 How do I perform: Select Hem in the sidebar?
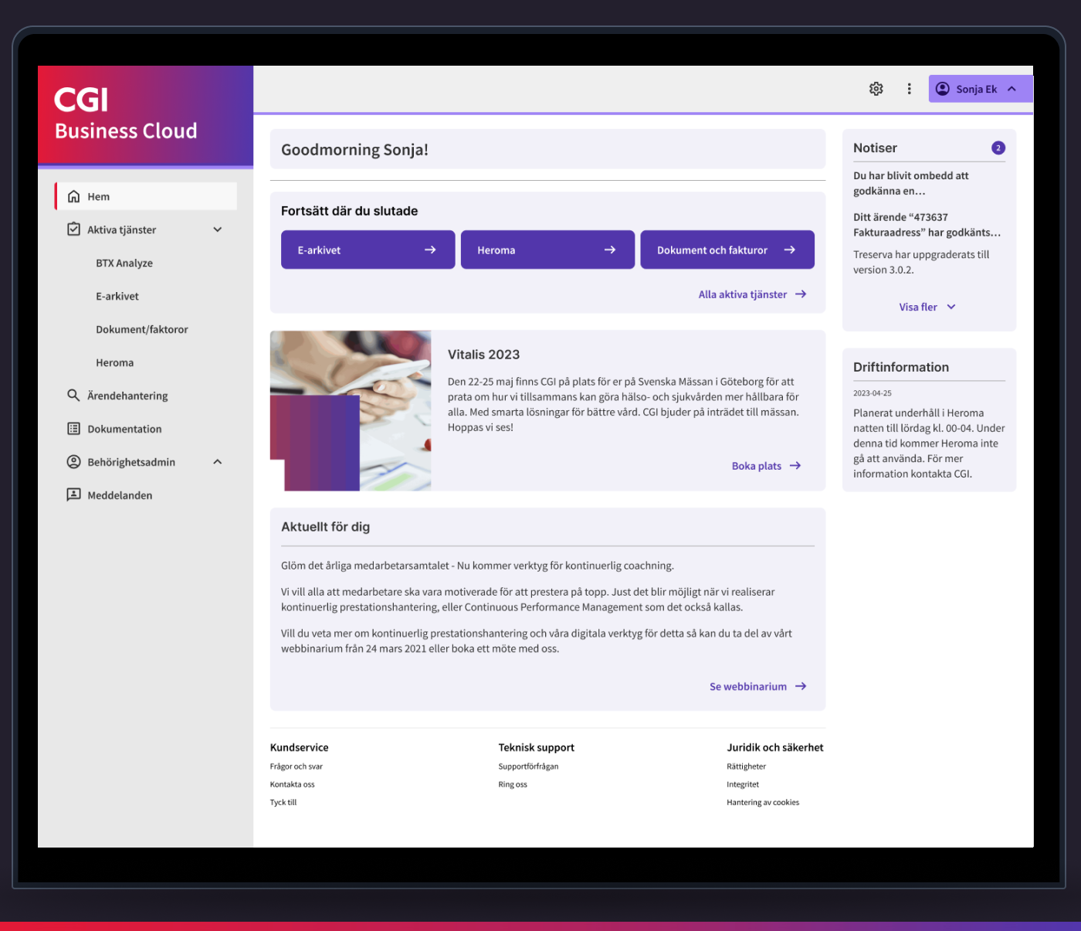(x=146, y=196)
